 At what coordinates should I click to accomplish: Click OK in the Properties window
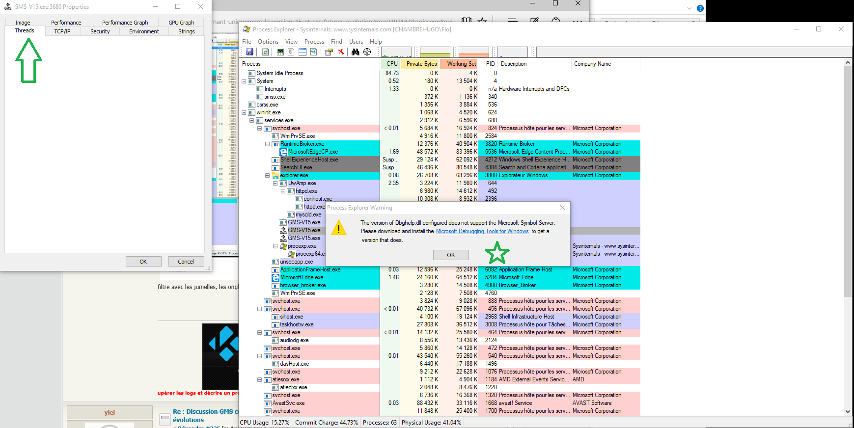pyautogui.click(x=143, y=262)
